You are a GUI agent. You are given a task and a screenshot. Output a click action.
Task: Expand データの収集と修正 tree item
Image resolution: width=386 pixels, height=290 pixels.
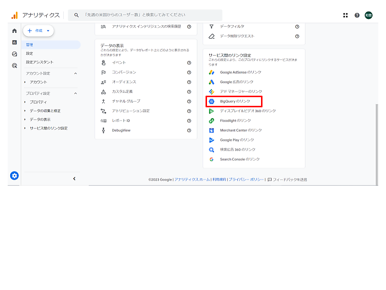(25, 111)
